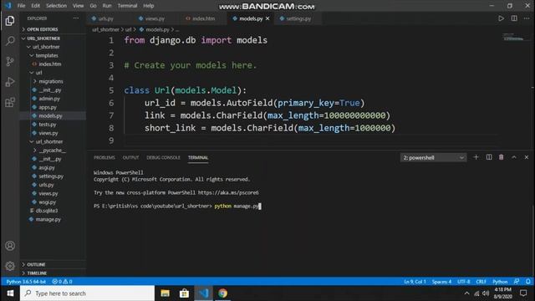Viewport: 535px width, 301px height.
Task: Click UTF-8 encoding status item
Action: [464, 282]
